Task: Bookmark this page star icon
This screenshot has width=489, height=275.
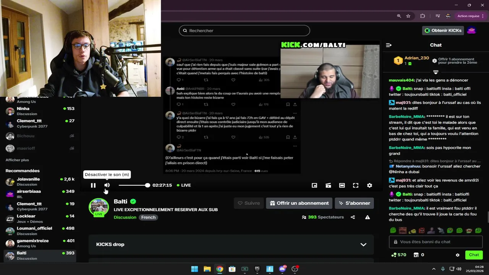Action: click(x=408, y=16)
